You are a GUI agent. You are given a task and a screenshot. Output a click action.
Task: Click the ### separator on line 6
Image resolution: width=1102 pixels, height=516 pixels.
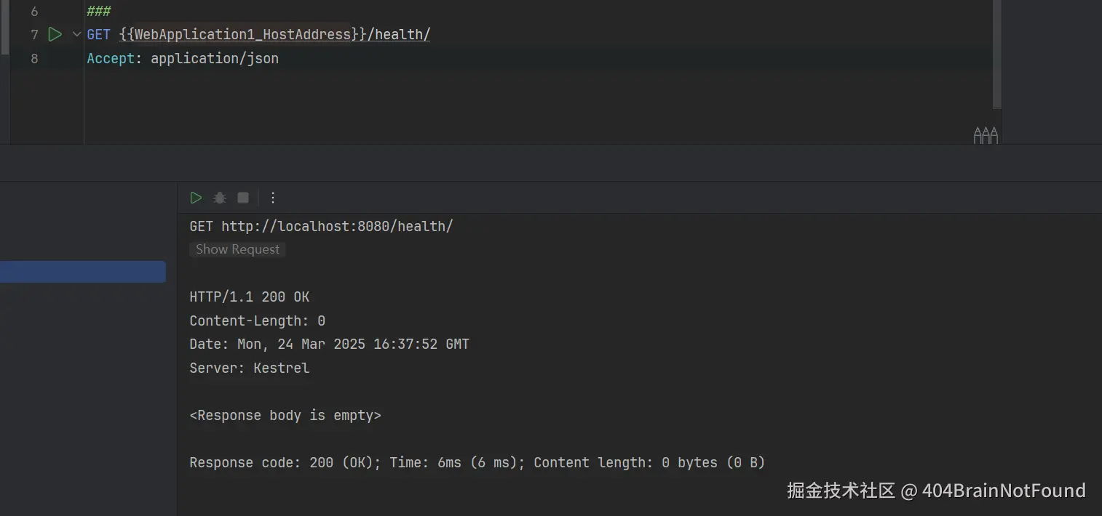tap(98, 12)
